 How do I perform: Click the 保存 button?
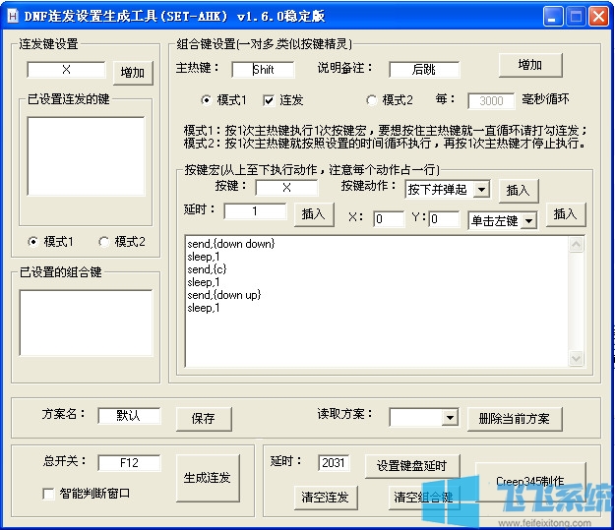[x=203, y=418]
